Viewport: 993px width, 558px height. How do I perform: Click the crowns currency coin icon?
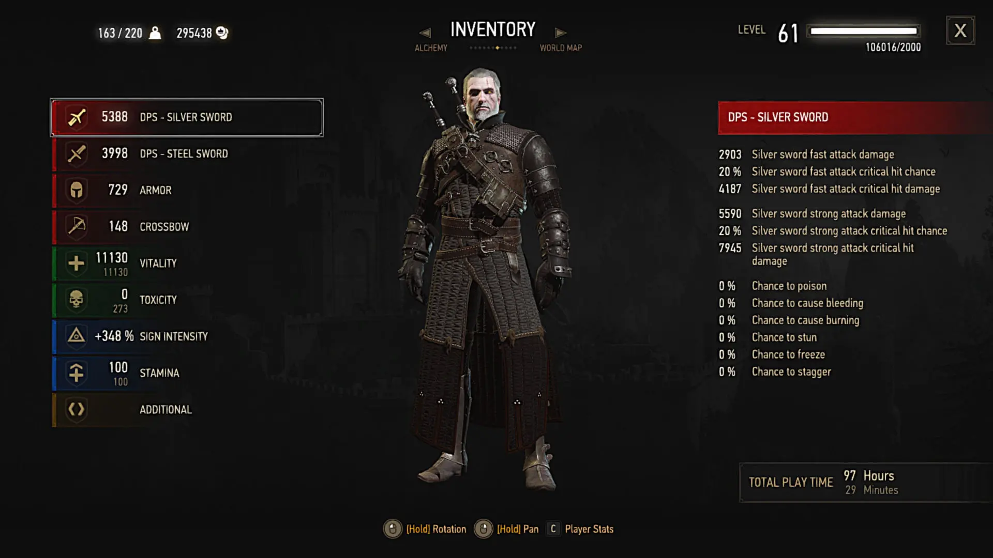(x=222, y=33)
